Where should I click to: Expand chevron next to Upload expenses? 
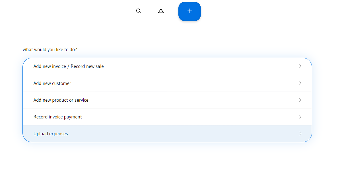coord(300,134)
